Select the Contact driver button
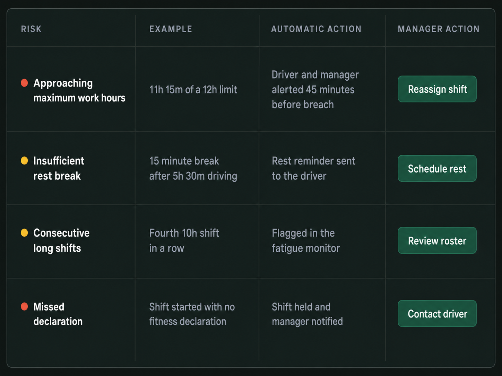The width and height of the screenshot is (502, 376). [437, 314]
